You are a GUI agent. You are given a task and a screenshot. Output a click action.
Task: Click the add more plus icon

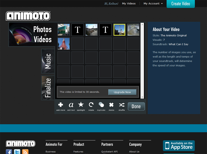pos(61,105)
